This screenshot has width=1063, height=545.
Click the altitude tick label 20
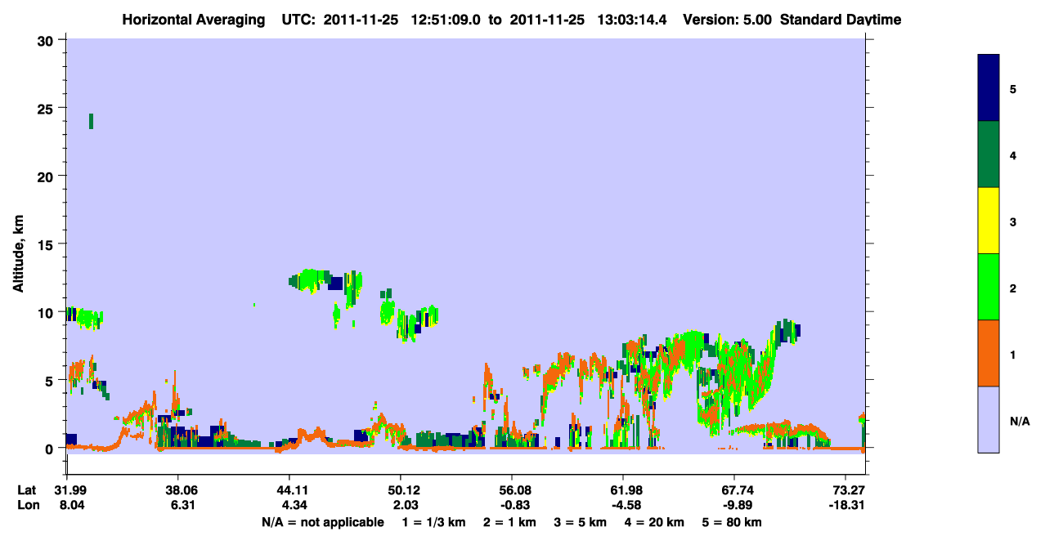[47, 176]
